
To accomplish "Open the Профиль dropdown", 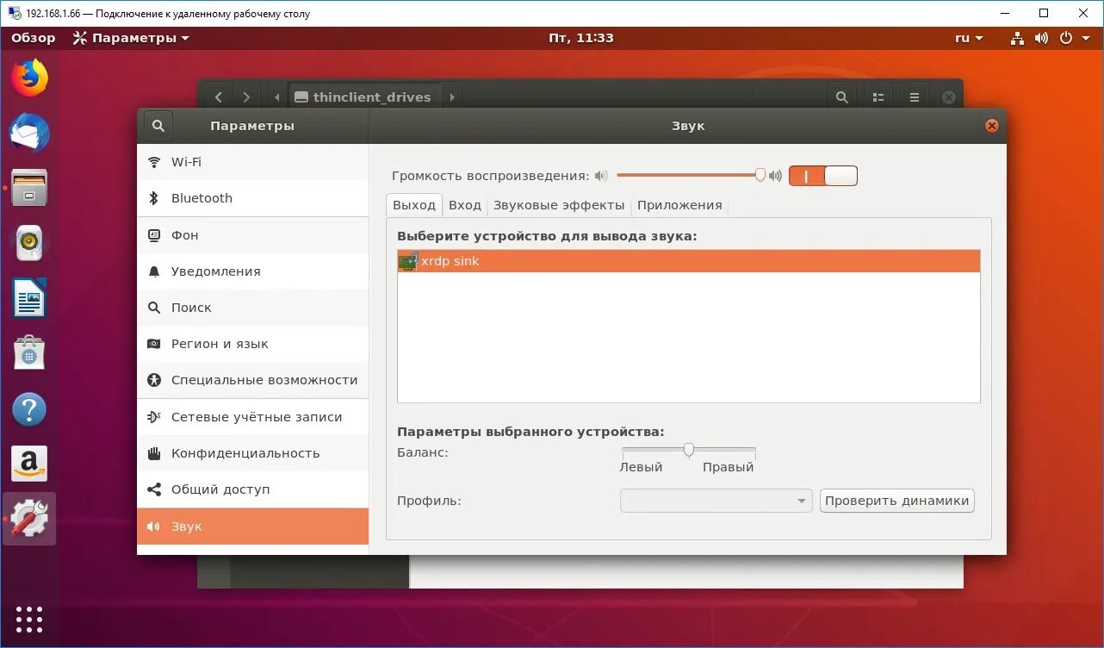I will [x=716, y=501].
